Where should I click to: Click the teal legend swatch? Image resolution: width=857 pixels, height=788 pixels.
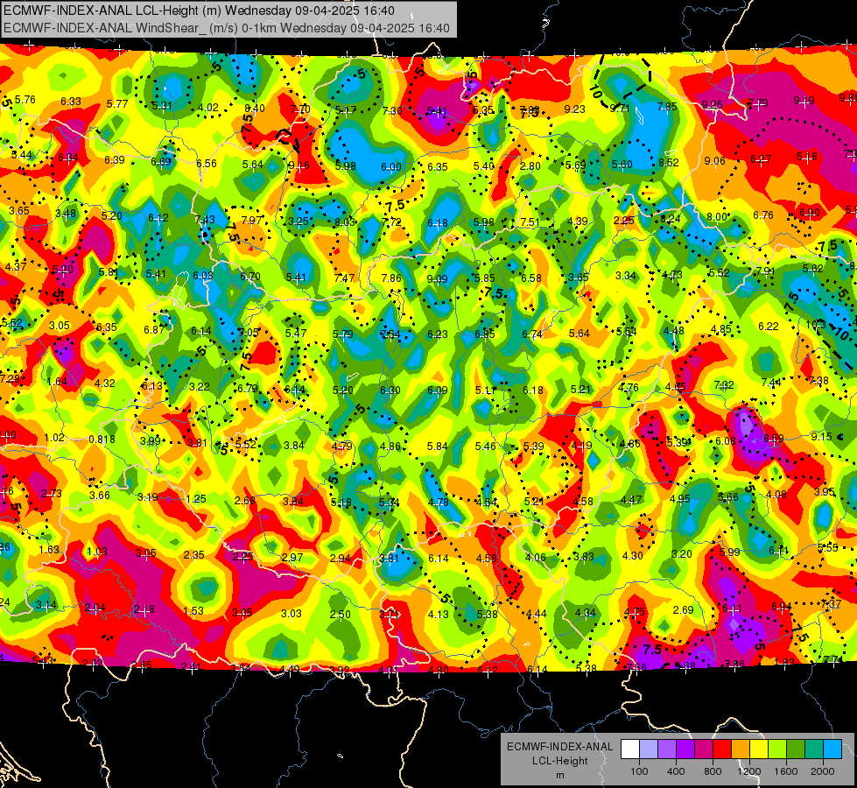[814, 749]
